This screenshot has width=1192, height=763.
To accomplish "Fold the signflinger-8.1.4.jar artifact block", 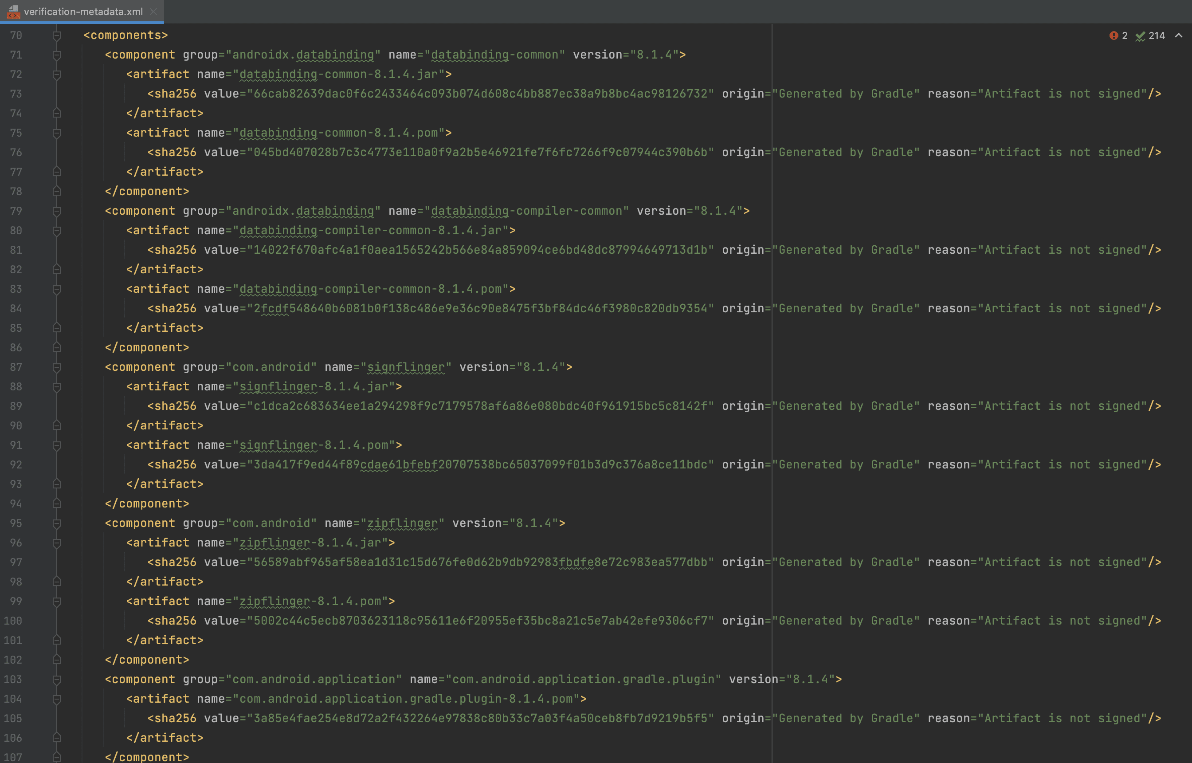I will [57, 387].
